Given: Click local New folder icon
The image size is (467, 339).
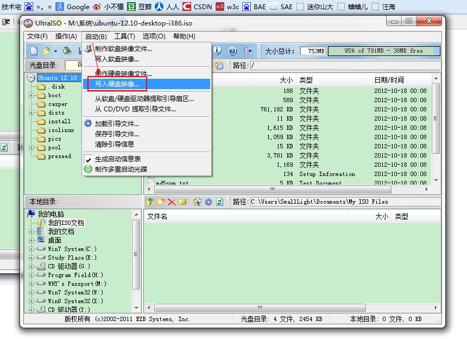Looking at the screenshot, I should click(161, 202).
